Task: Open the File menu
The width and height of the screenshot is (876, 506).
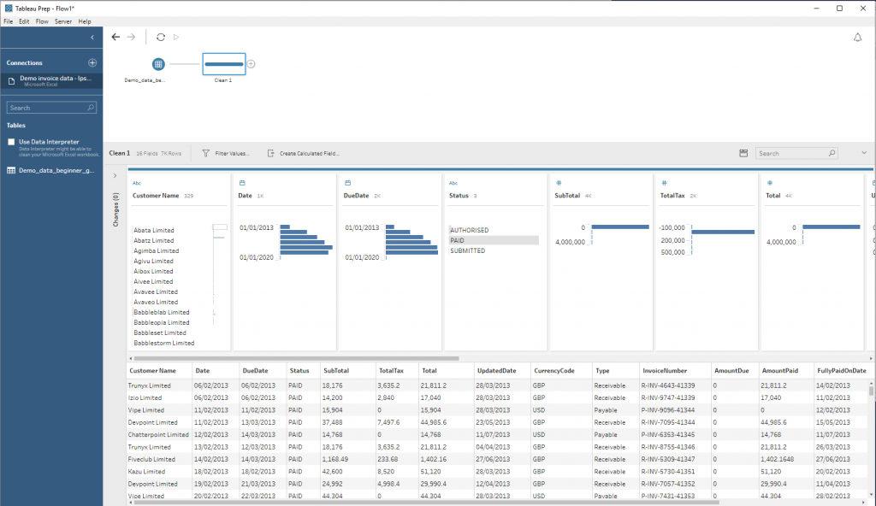Action: point(8,21)
